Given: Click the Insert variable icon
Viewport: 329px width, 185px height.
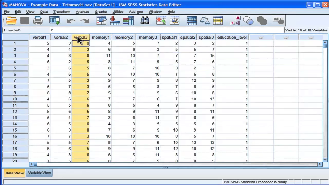Looking at the screenshot, I should point(175,21).
